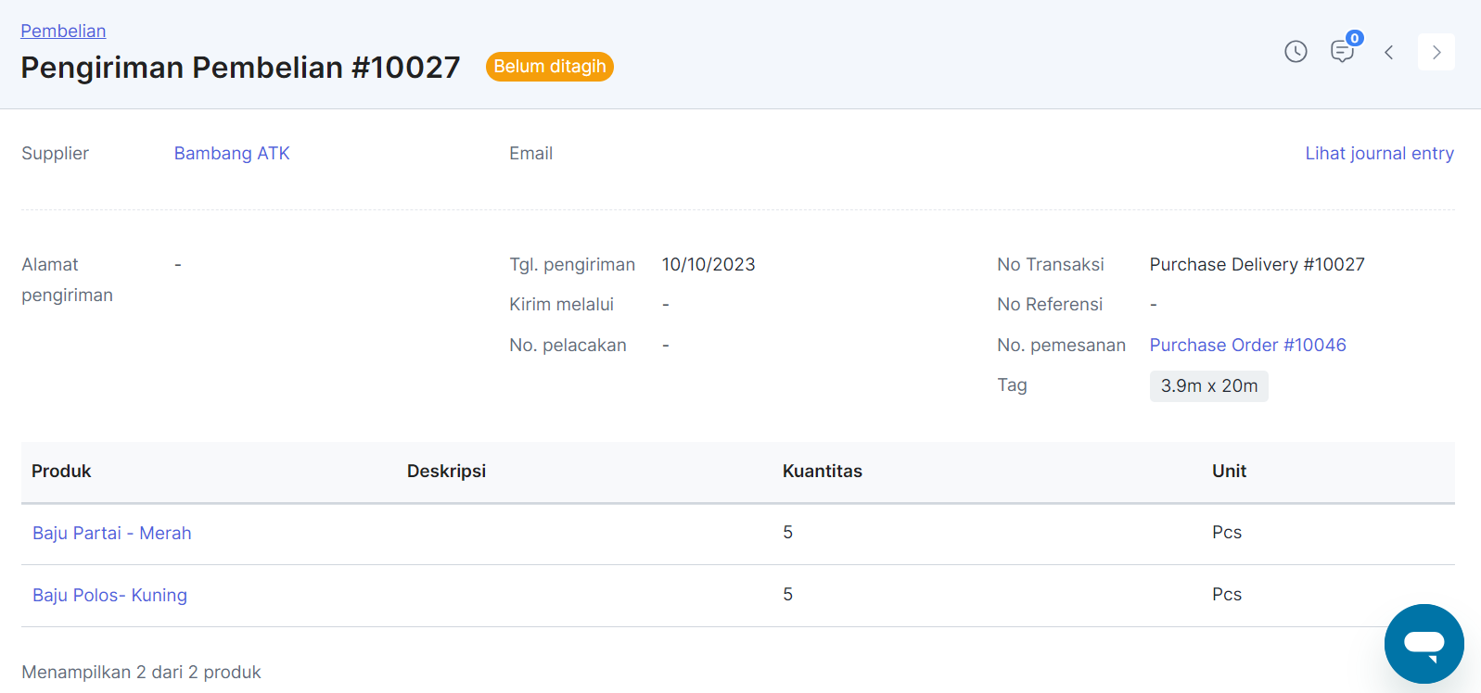This screenshot has width=1481, height=693.
Task: Click the Produk column header
Action: [61, 472]
